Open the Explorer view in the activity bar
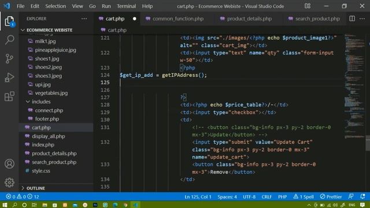Image resolution: width=370 pixels, height=208 pixels. click(9, 21)
